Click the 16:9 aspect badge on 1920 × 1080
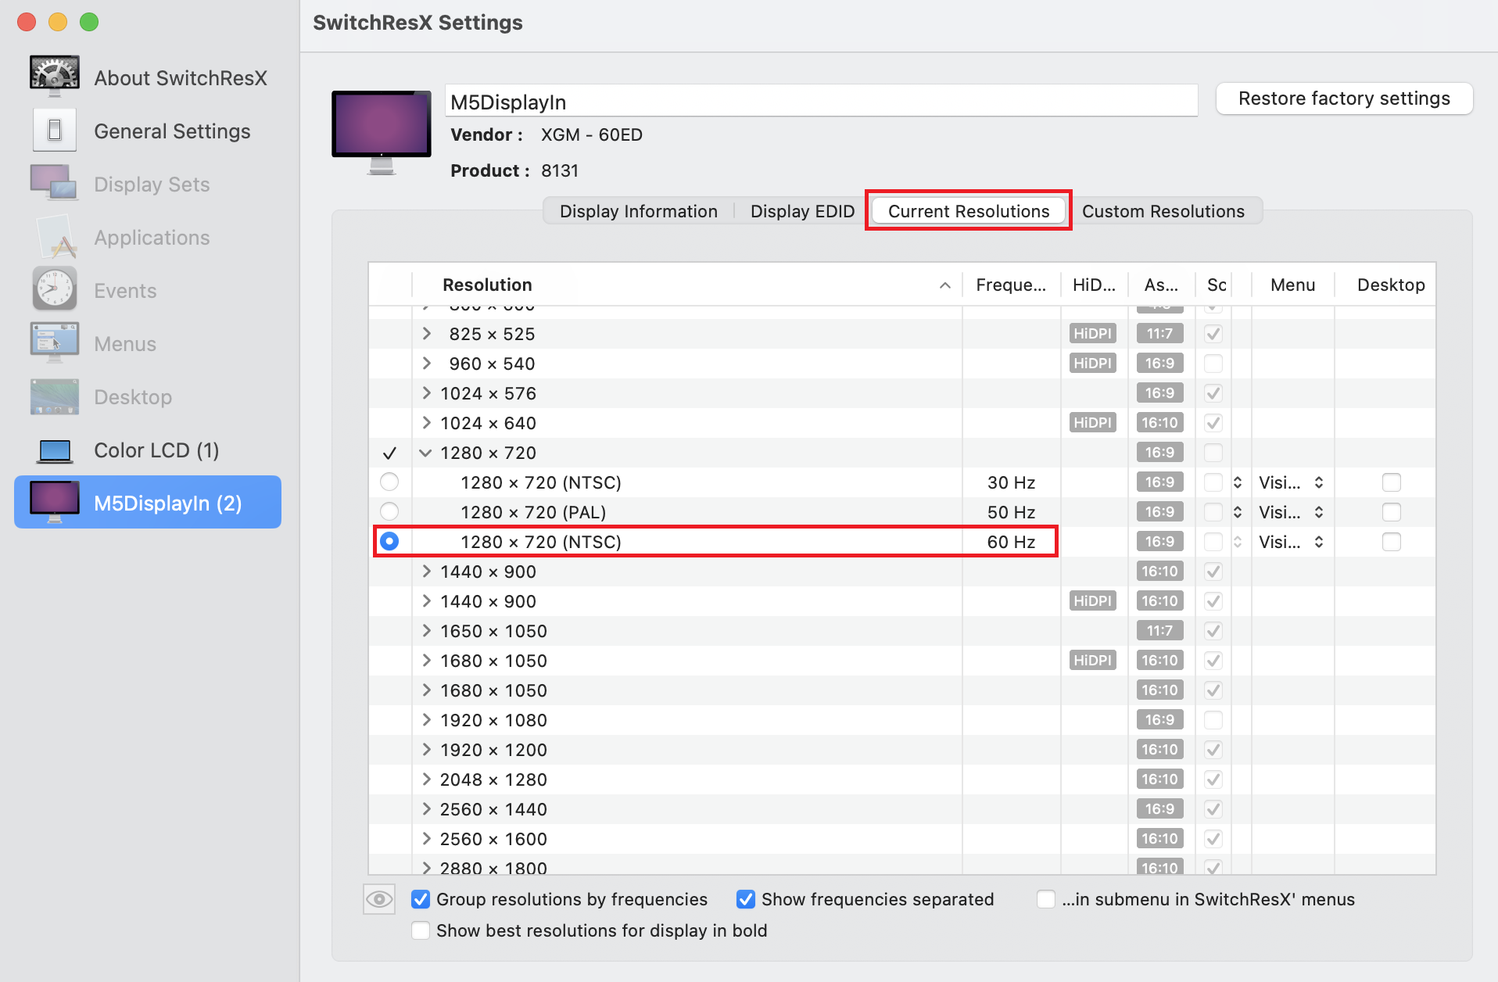This screenshot has width=1498, height=982. click(x=1159, y=720)
